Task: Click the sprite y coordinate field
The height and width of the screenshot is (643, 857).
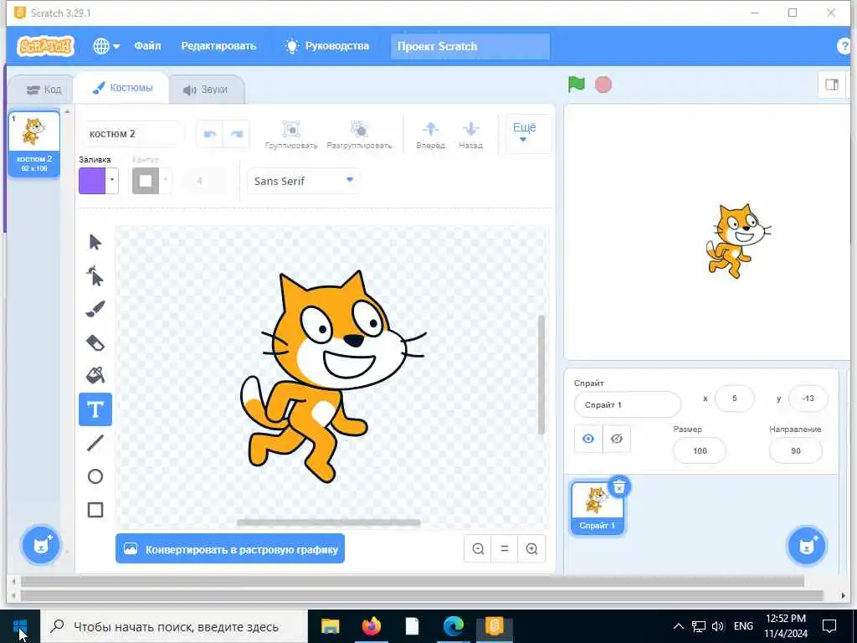Action: coord(808,398)
